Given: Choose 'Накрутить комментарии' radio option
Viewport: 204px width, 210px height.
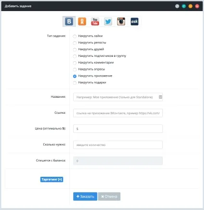Looking at the screenshot, I should (x=75, y=63).
